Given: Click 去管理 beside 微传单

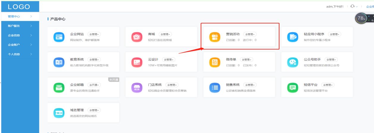Looking at the screenshot, I should point(247,60).
